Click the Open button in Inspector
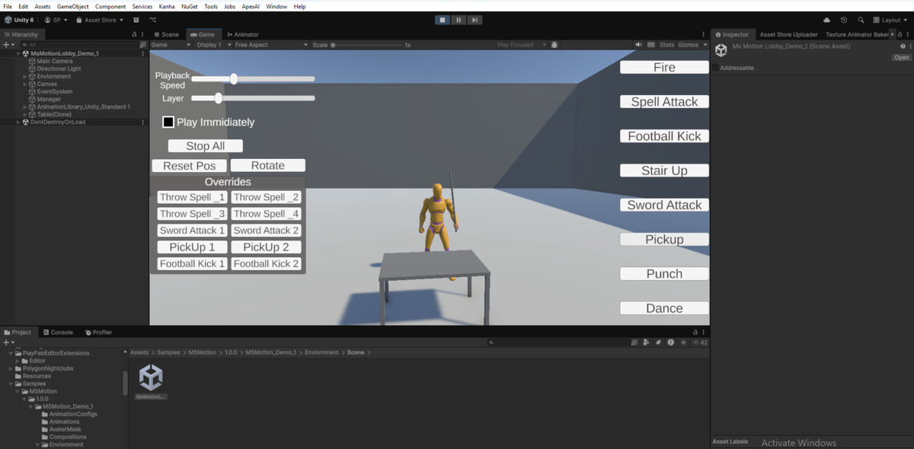 coord(902,57)
